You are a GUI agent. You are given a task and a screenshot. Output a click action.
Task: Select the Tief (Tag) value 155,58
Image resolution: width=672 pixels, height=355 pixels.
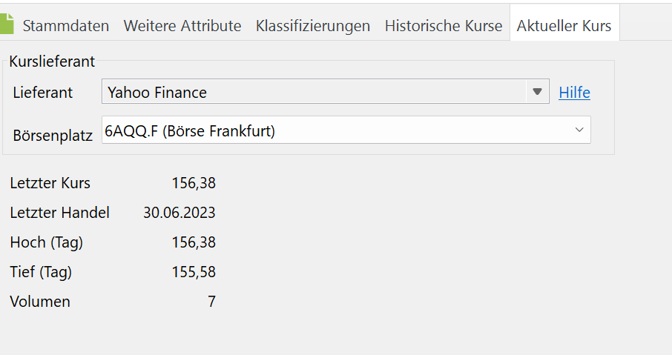click(194, 272)
